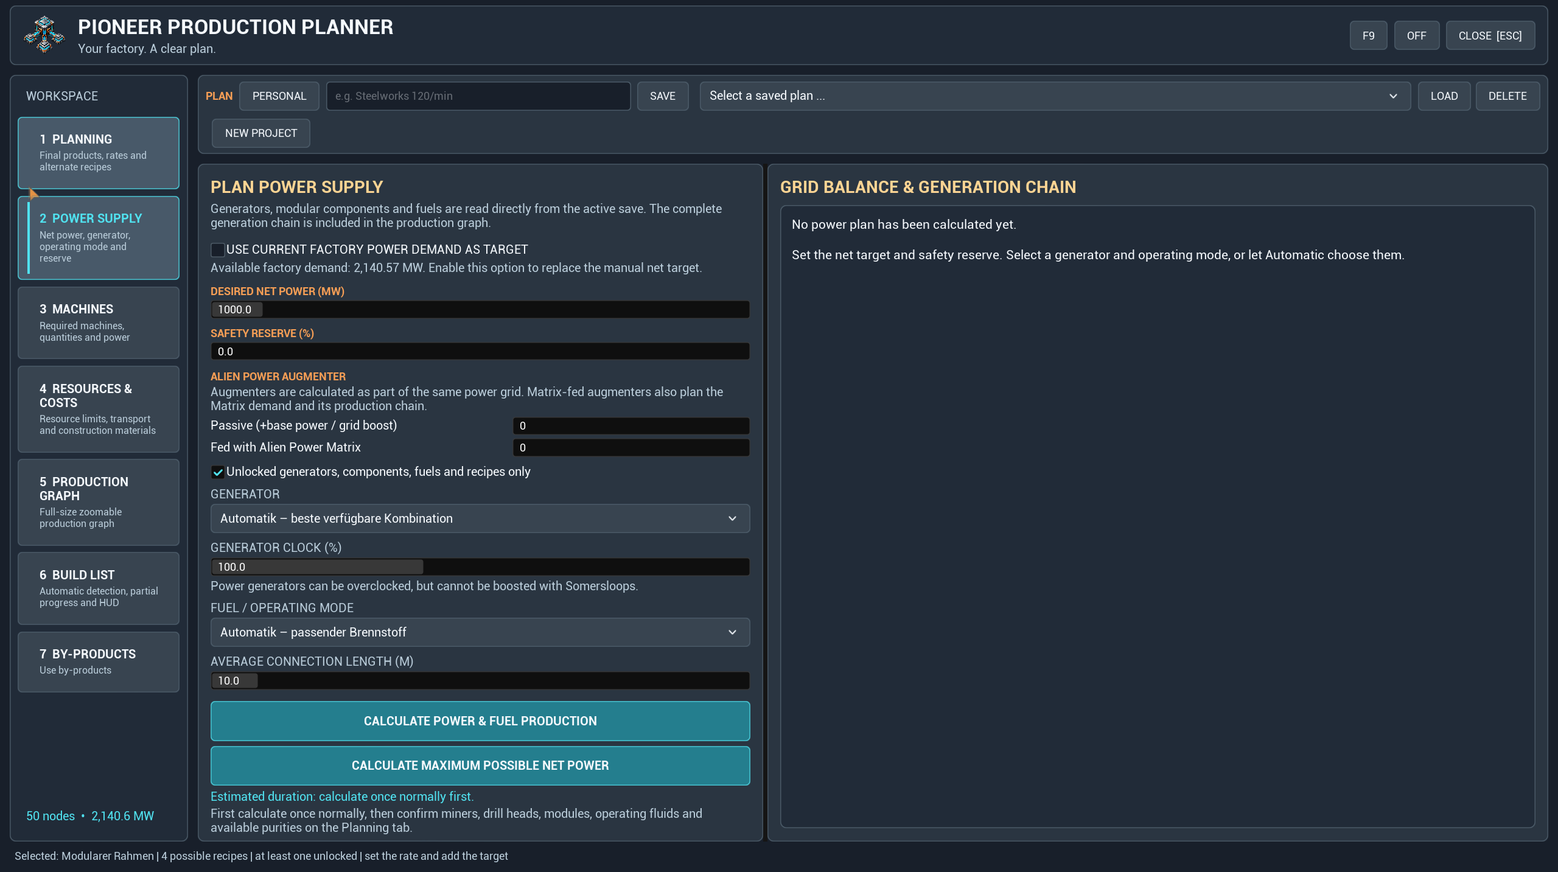Click the plan name input field
Viewport: 1558px width, 872px height.
[x=478, y=96]
